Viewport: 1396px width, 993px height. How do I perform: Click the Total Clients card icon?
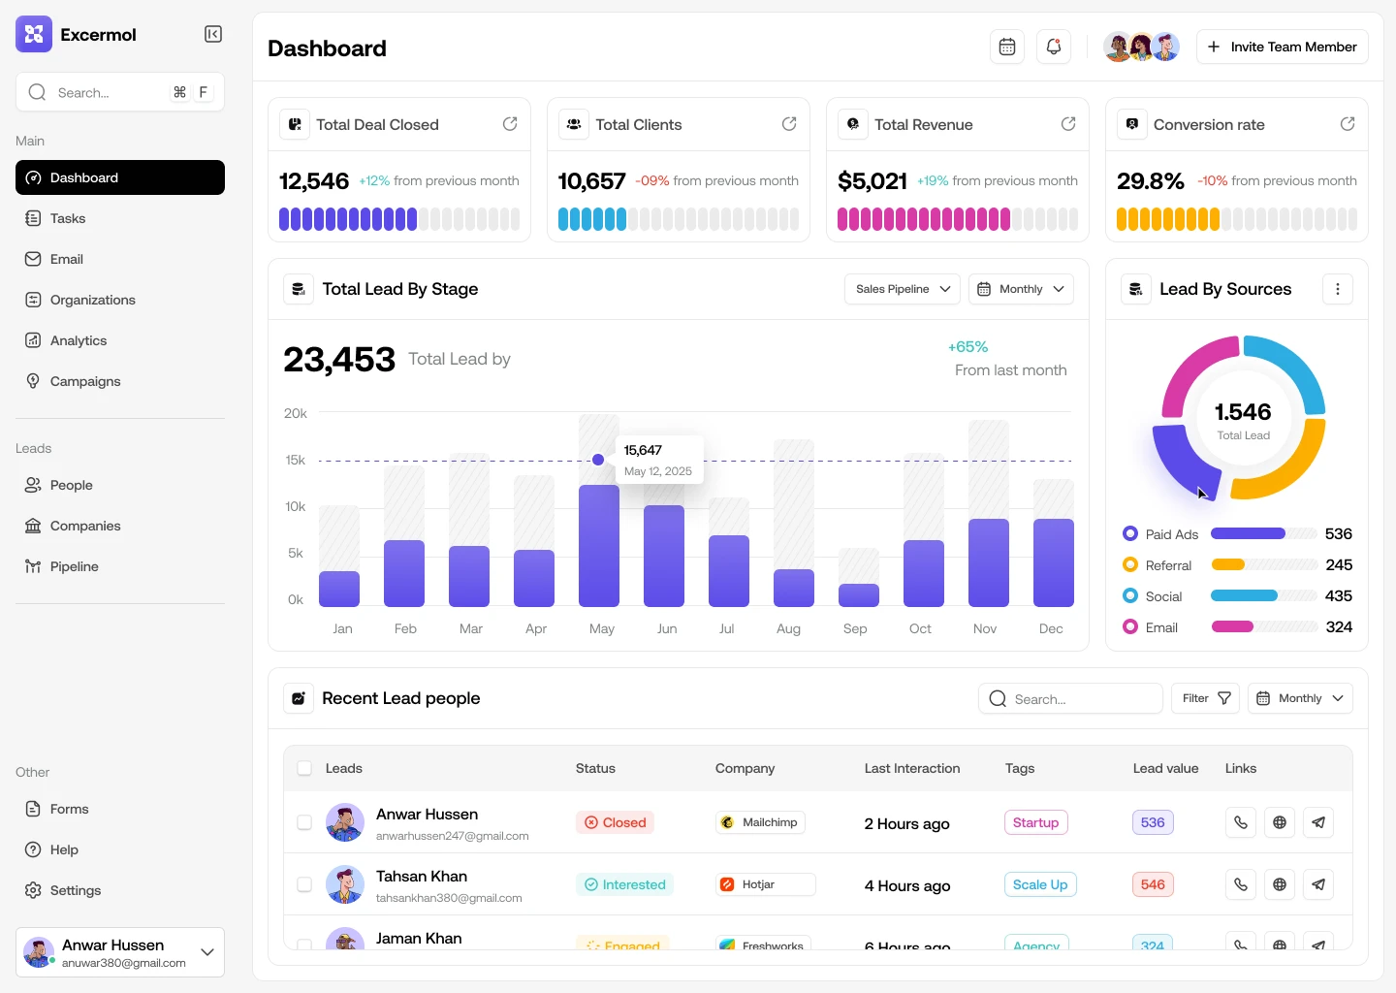pyautogui.click(x=574, y=124)
